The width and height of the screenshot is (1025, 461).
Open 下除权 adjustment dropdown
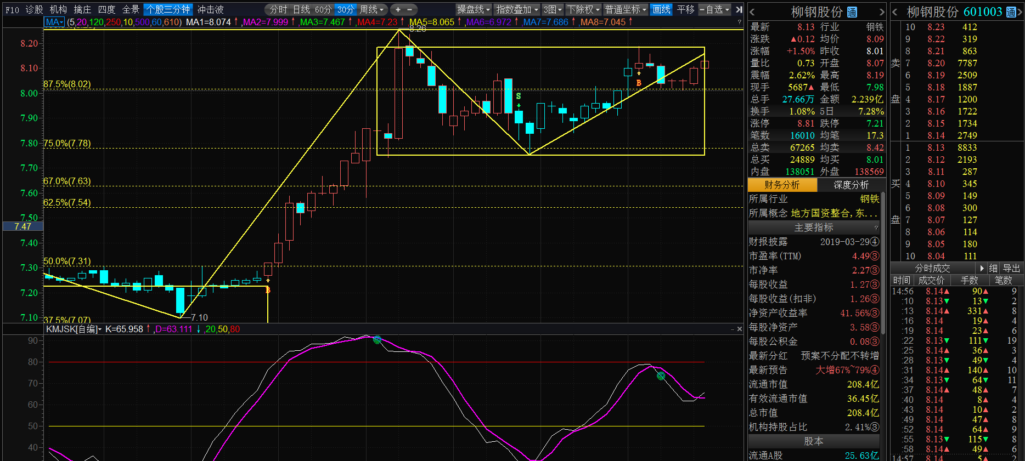tap(583, 9)
